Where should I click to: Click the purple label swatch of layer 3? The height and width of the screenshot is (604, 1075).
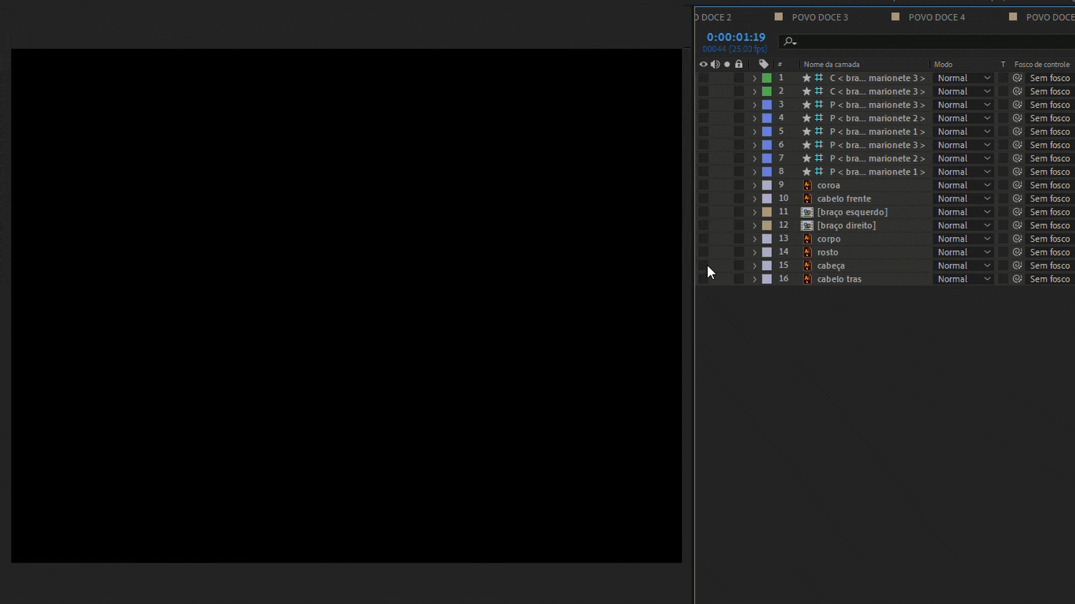point(767,105)
